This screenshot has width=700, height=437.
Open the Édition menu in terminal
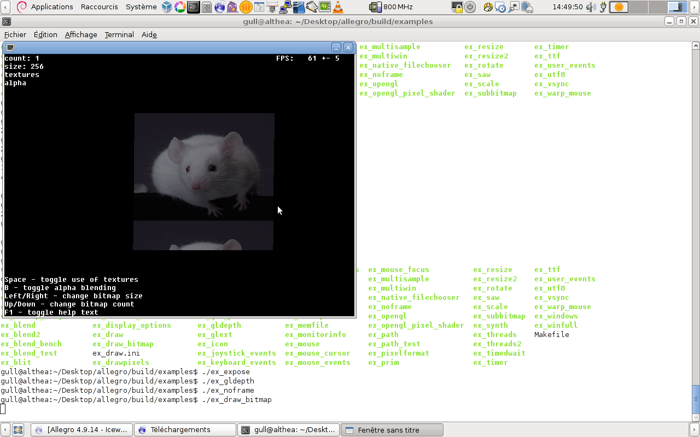pyautogui.click(x=45, y=34)
